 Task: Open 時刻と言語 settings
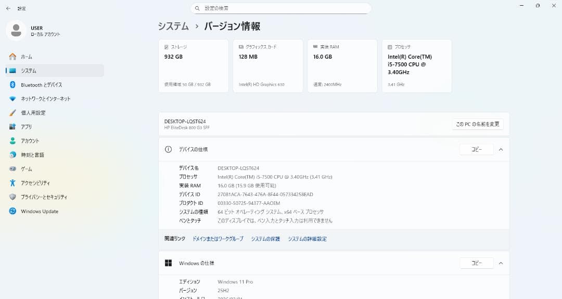click(x=55, y=154)
